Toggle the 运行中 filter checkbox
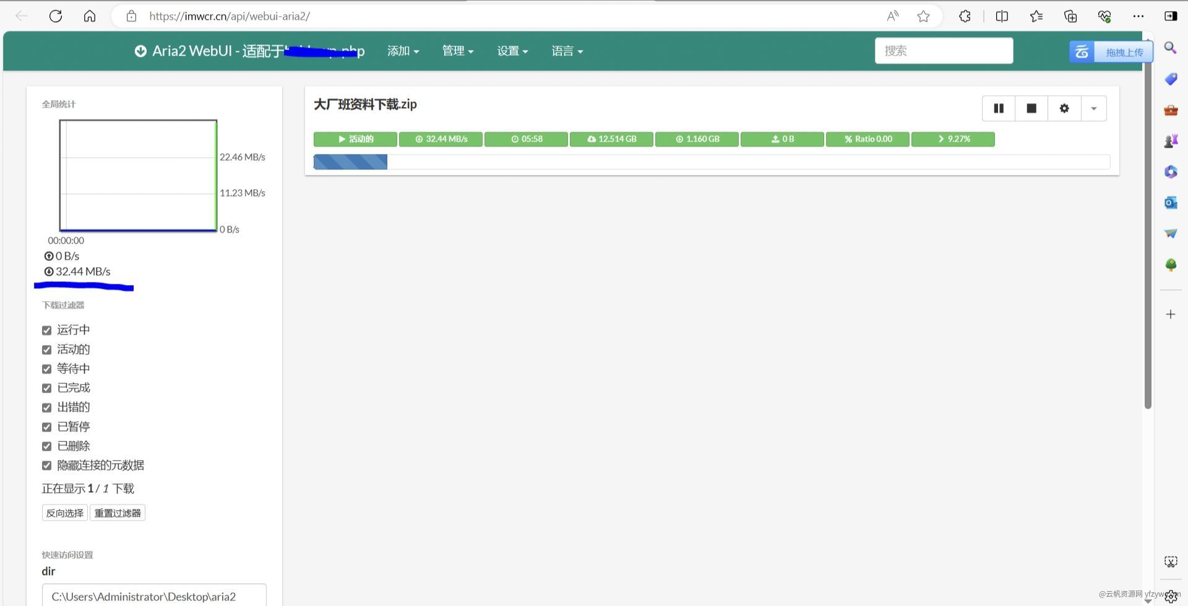The width and height of the screenshot is (1188, 606). [x=46, y=330]
